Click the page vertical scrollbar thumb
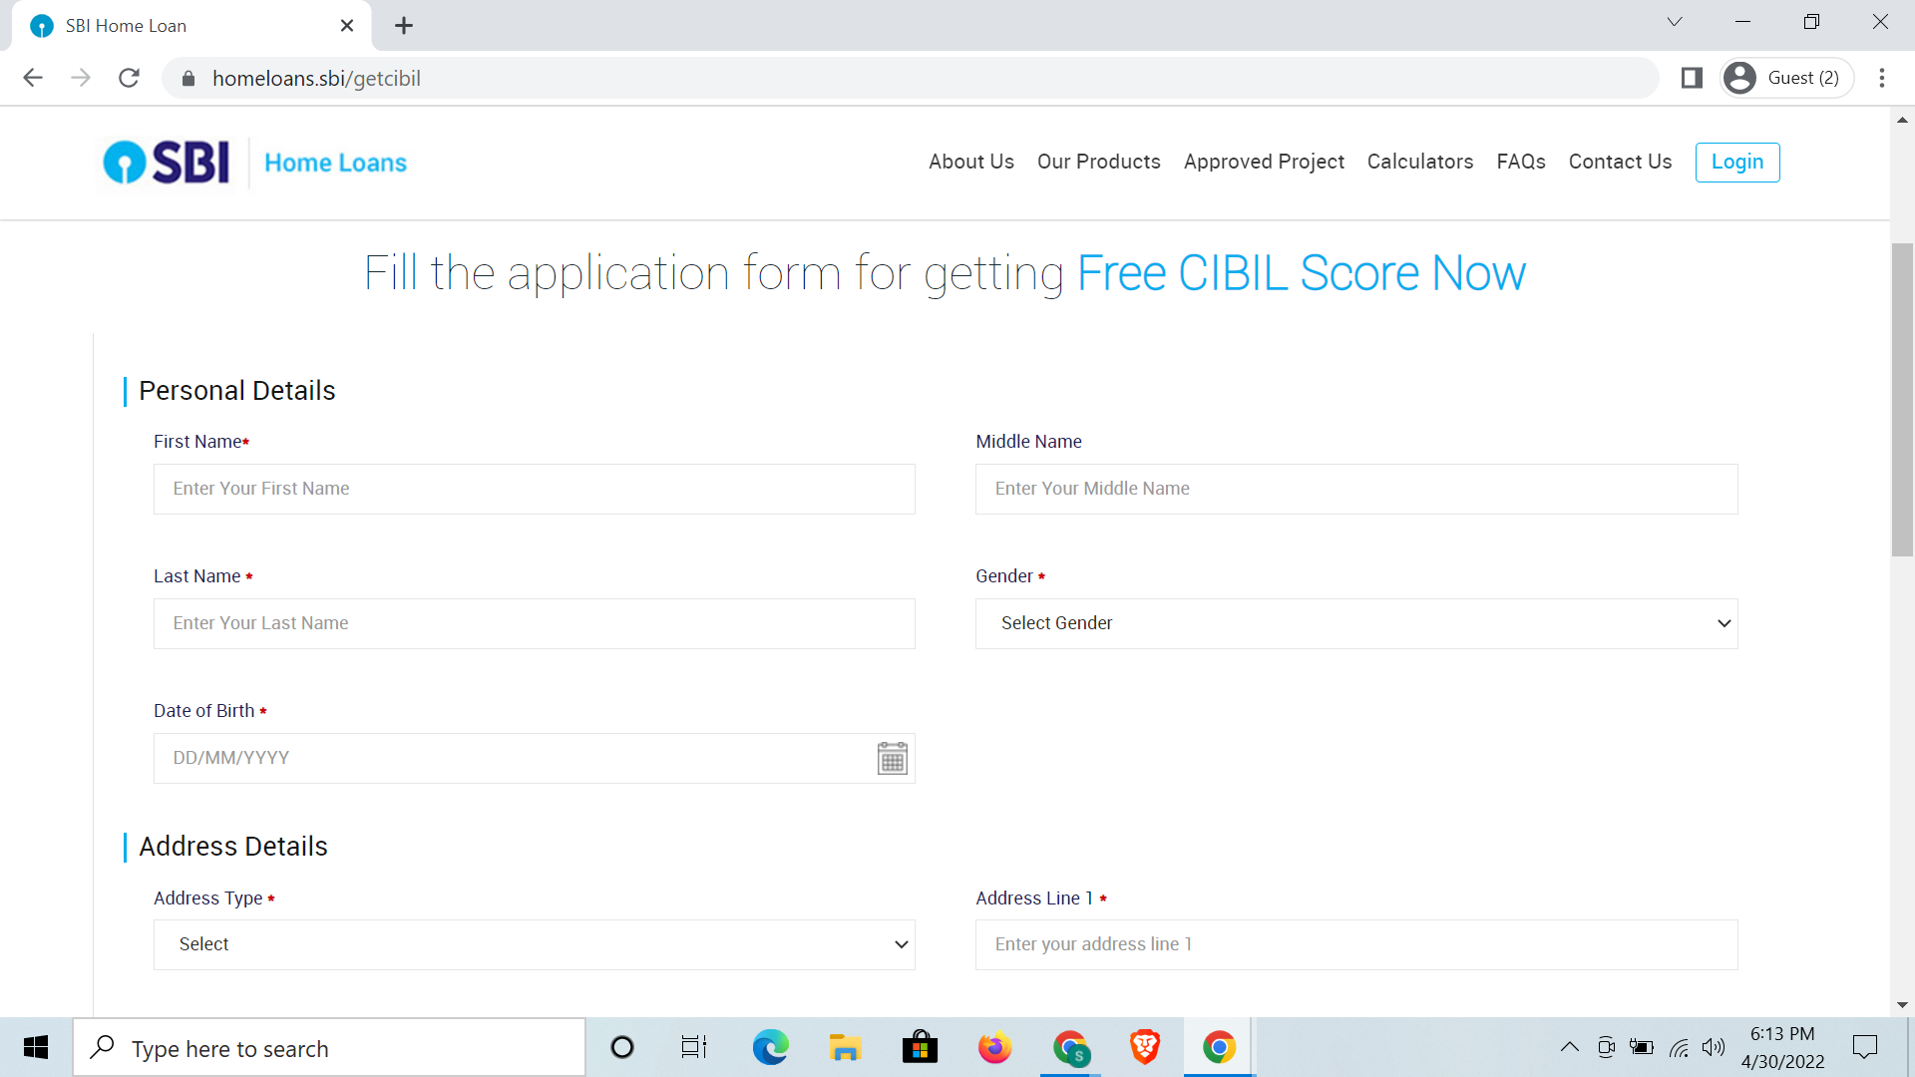The height and width of the screenshot is (1077, 1915). point(1902,399)
